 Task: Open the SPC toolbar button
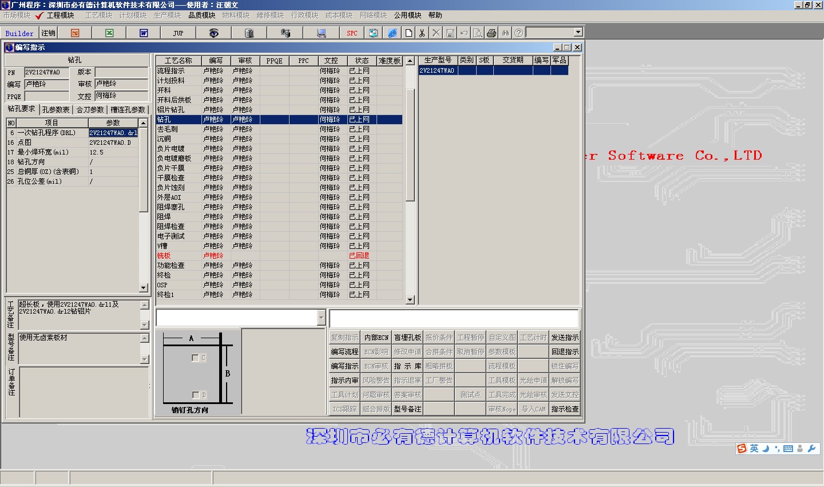pos(352,33)
